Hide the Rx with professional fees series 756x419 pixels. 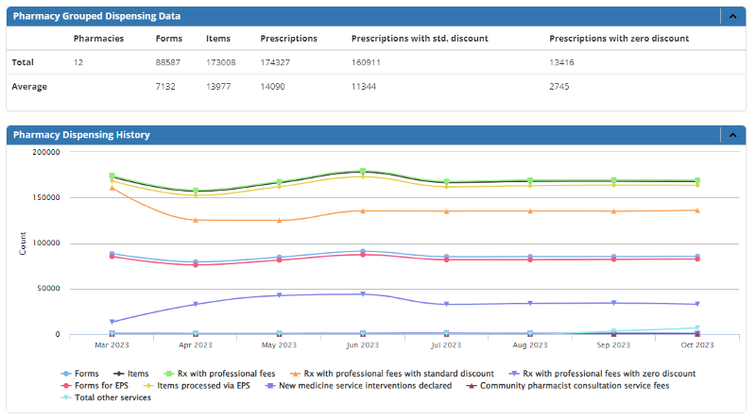(214, 374)
